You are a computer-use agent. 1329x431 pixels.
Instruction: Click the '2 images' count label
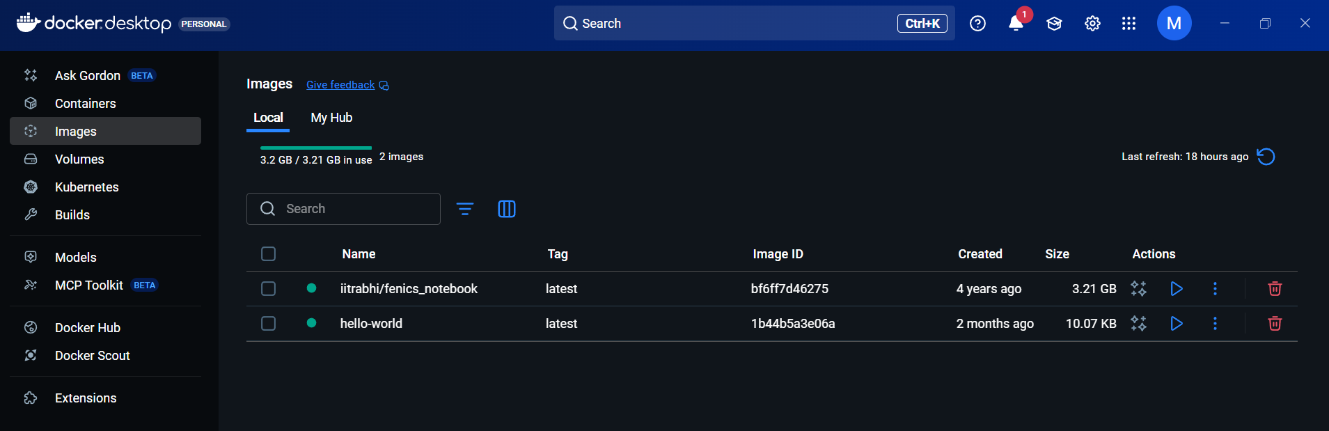pyautogui.click(x=401, y=157)
